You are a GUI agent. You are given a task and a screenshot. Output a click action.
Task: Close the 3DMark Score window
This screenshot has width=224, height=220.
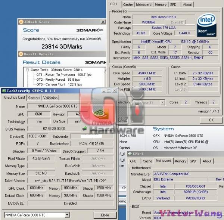point(103,22)
